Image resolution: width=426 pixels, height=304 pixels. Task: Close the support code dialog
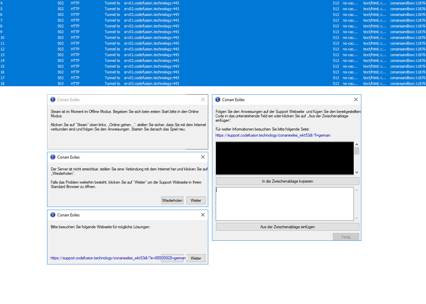click(x=356, y=99)
